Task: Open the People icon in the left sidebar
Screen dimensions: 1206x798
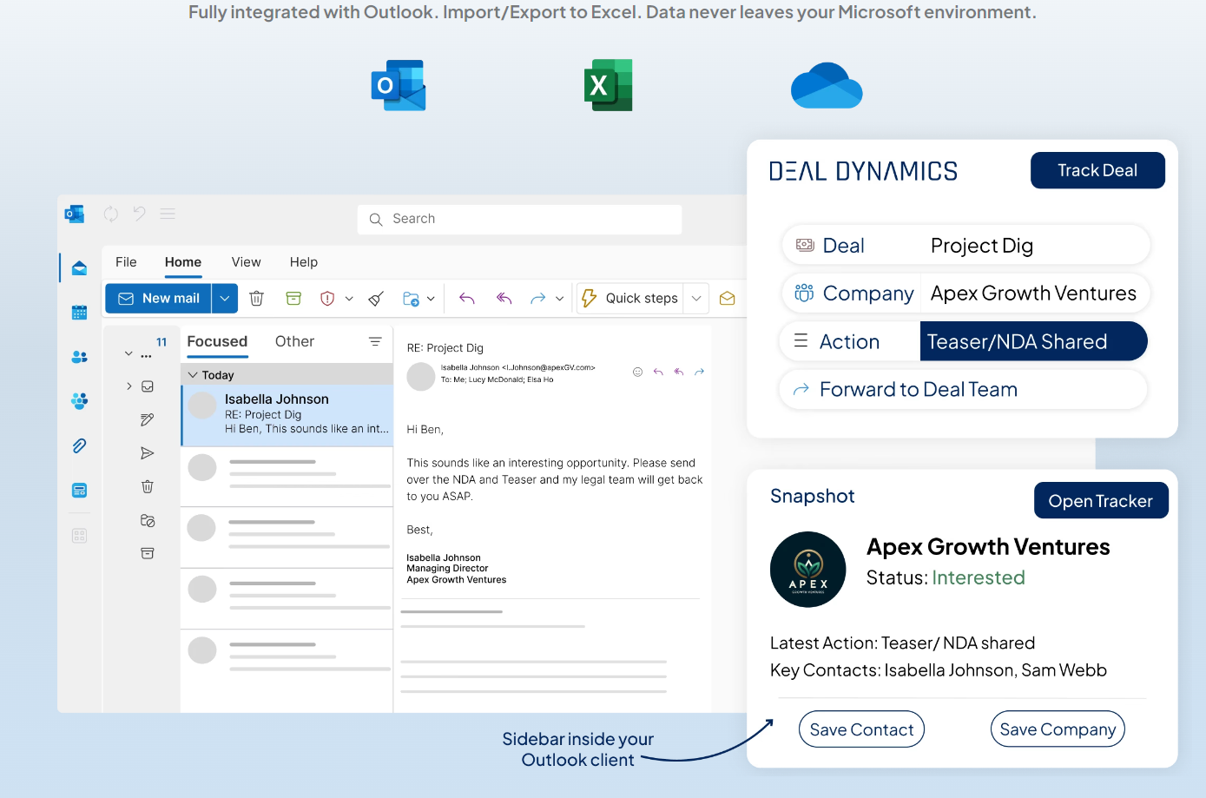Action: (79, 356)
